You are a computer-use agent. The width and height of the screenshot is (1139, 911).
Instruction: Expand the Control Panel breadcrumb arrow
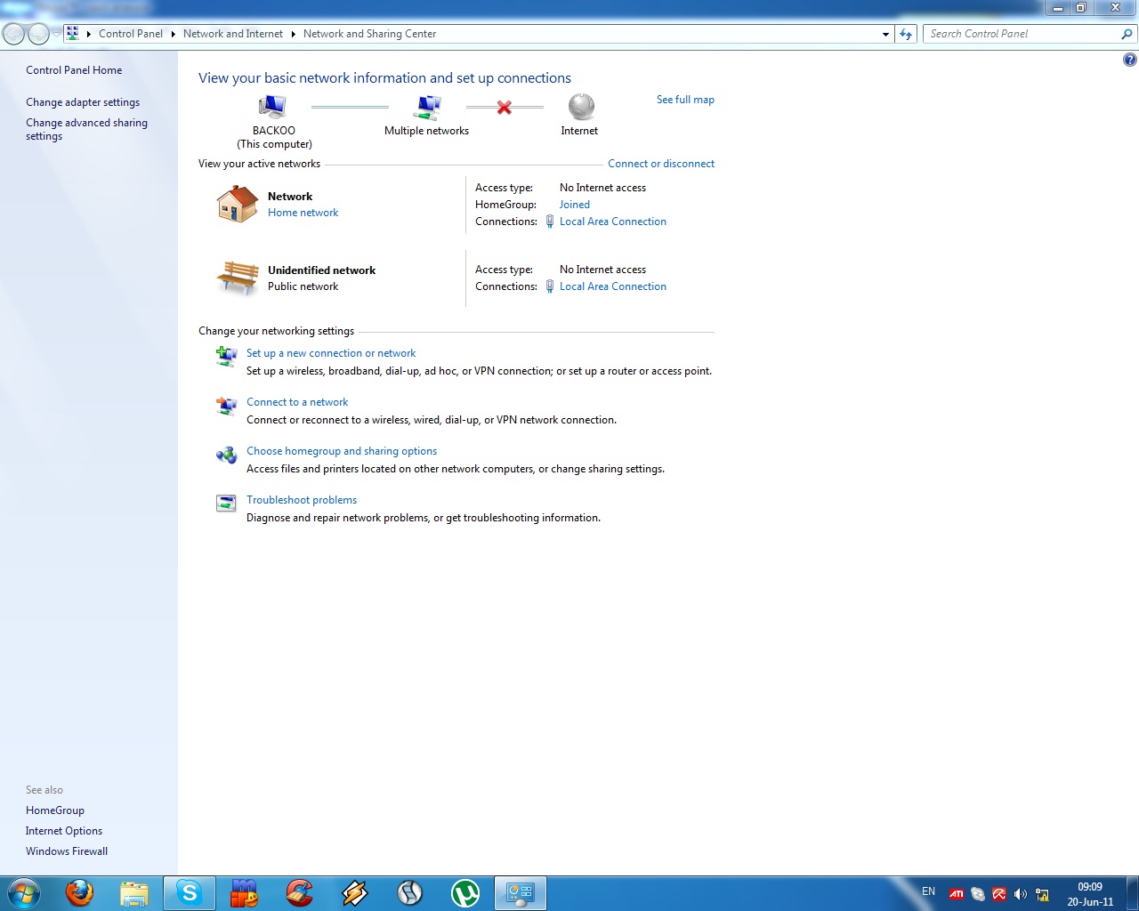[173, 34]
